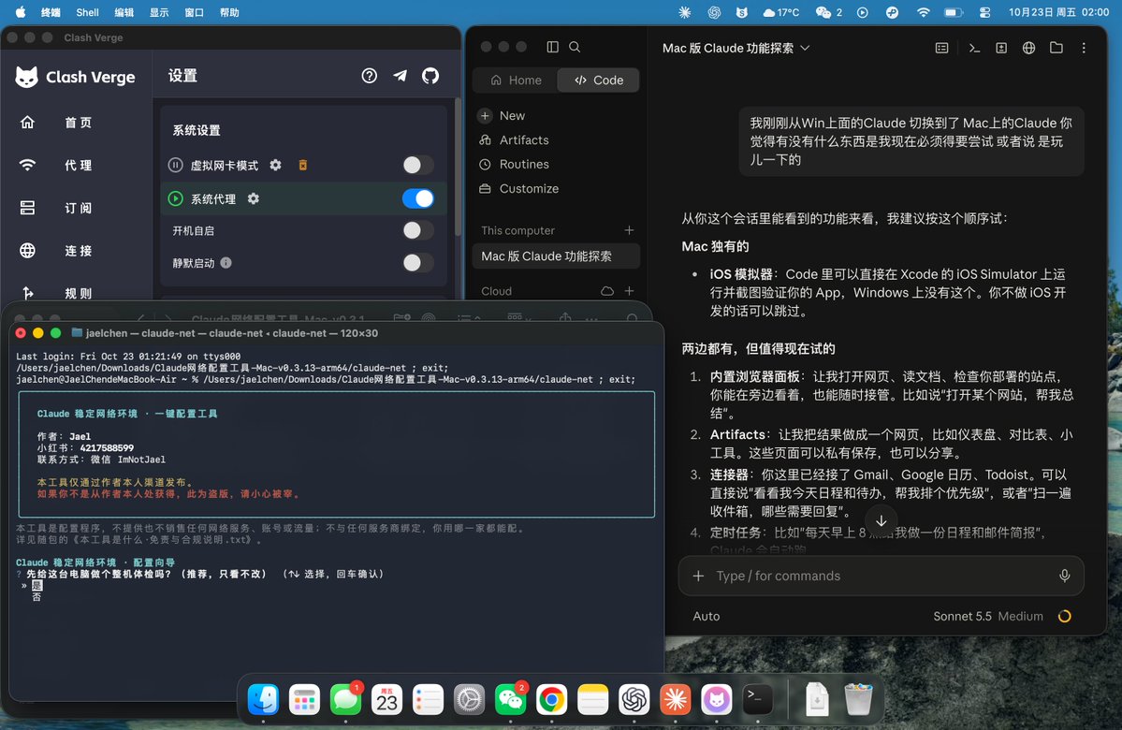Click the orange uninstall trash icon beside 虚拟网卡模式
Screen dimensions: 1122x730
(302, 166)
